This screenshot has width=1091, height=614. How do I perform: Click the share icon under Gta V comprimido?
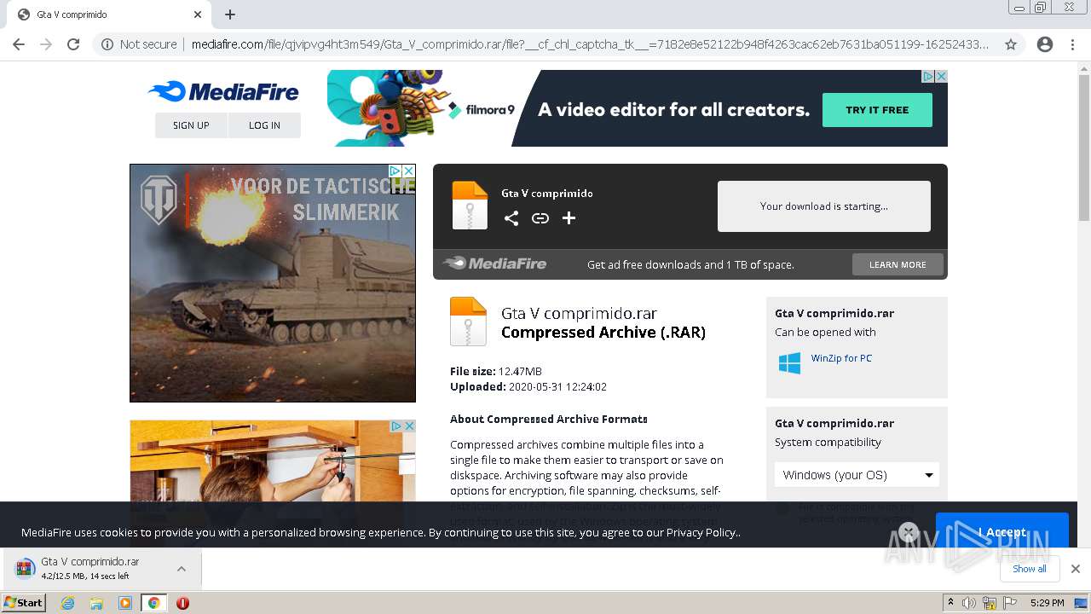pos(511,218)
